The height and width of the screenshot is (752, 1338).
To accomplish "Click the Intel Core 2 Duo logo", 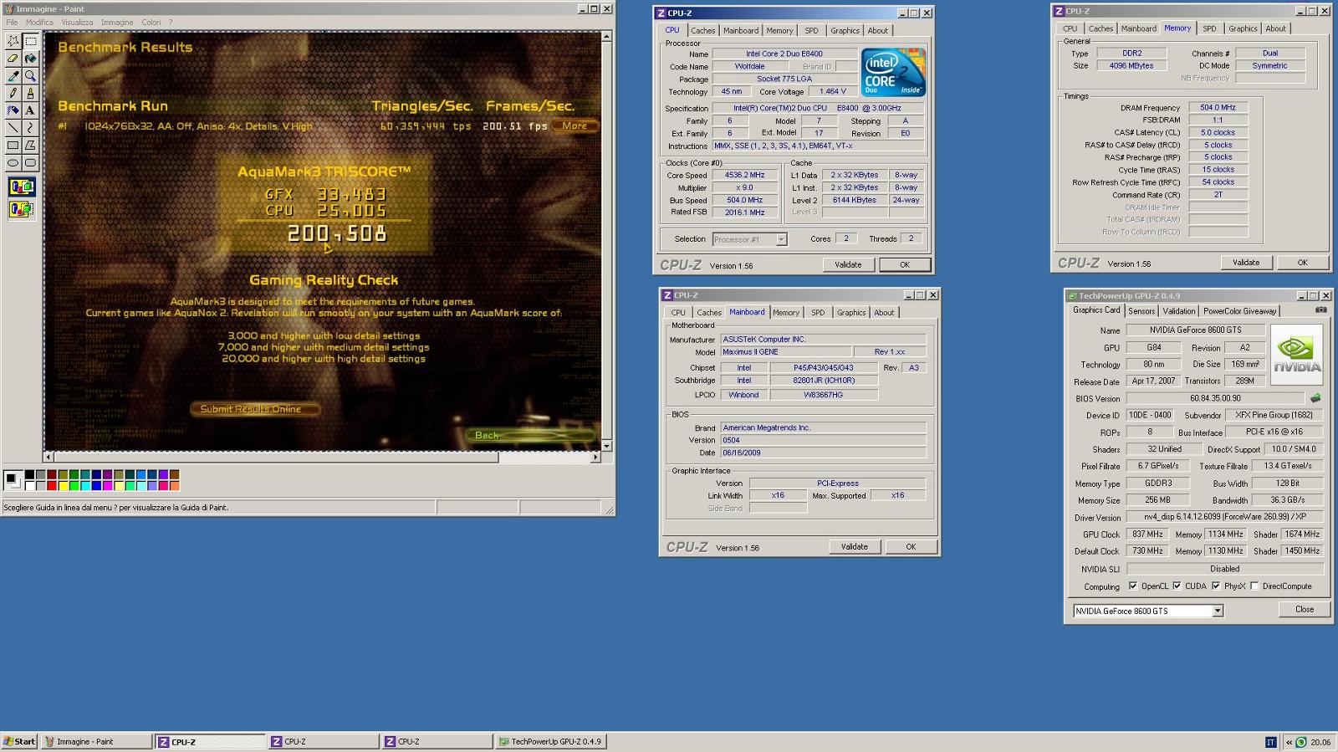I will coord(894,73).
